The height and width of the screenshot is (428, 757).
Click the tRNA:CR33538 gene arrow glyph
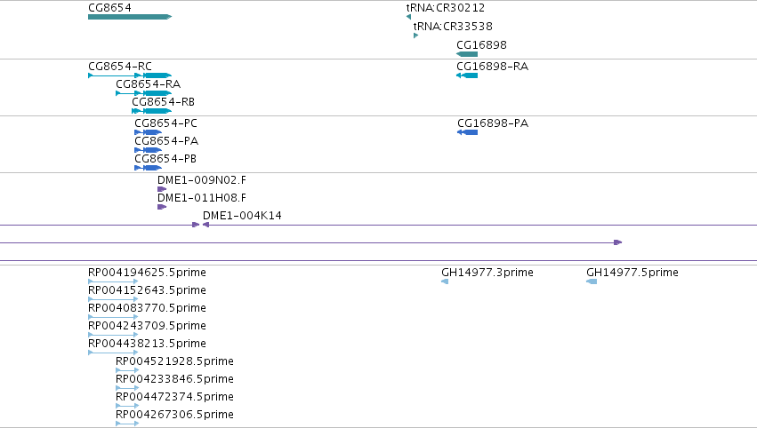click(415, 36)
